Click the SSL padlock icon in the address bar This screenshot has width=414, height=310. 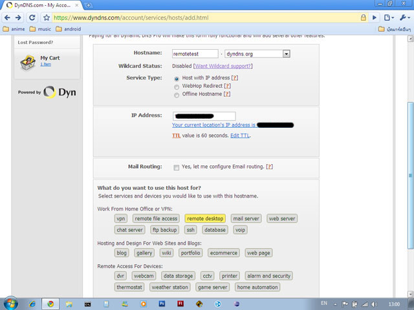[364, 17]
